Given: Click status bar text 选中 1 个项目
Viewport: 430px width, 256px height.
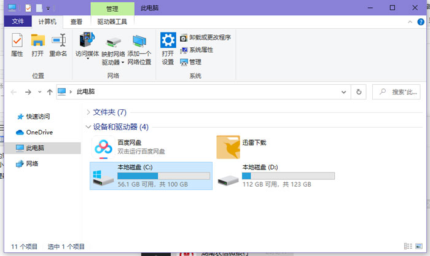Looking at the screenshot, I should [x=66, y=246].
